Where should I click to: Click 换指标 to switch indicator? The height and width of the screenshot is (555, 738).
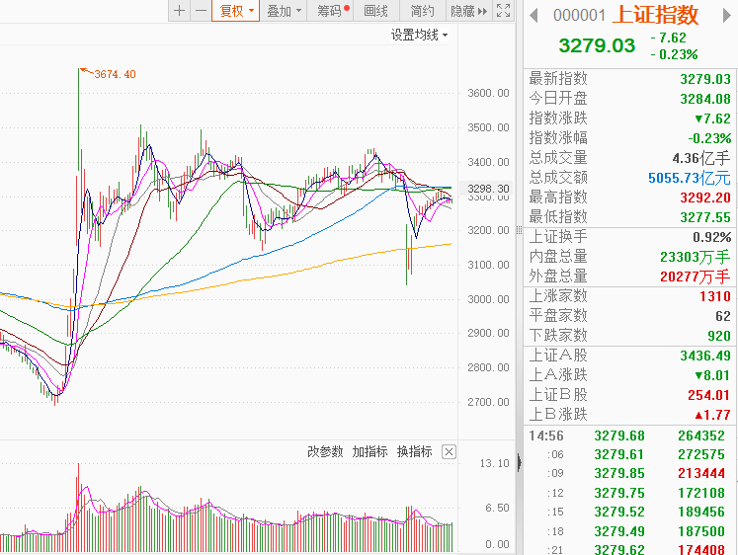(x=415, y=451)
